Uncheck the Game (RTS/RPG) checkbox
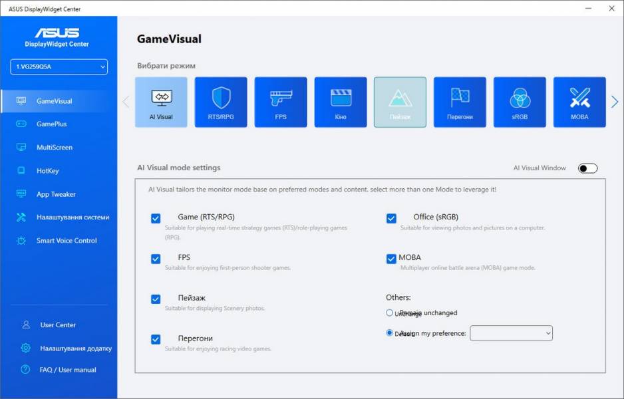Viewport: 624px width, 399px height. tap(156, 218)
